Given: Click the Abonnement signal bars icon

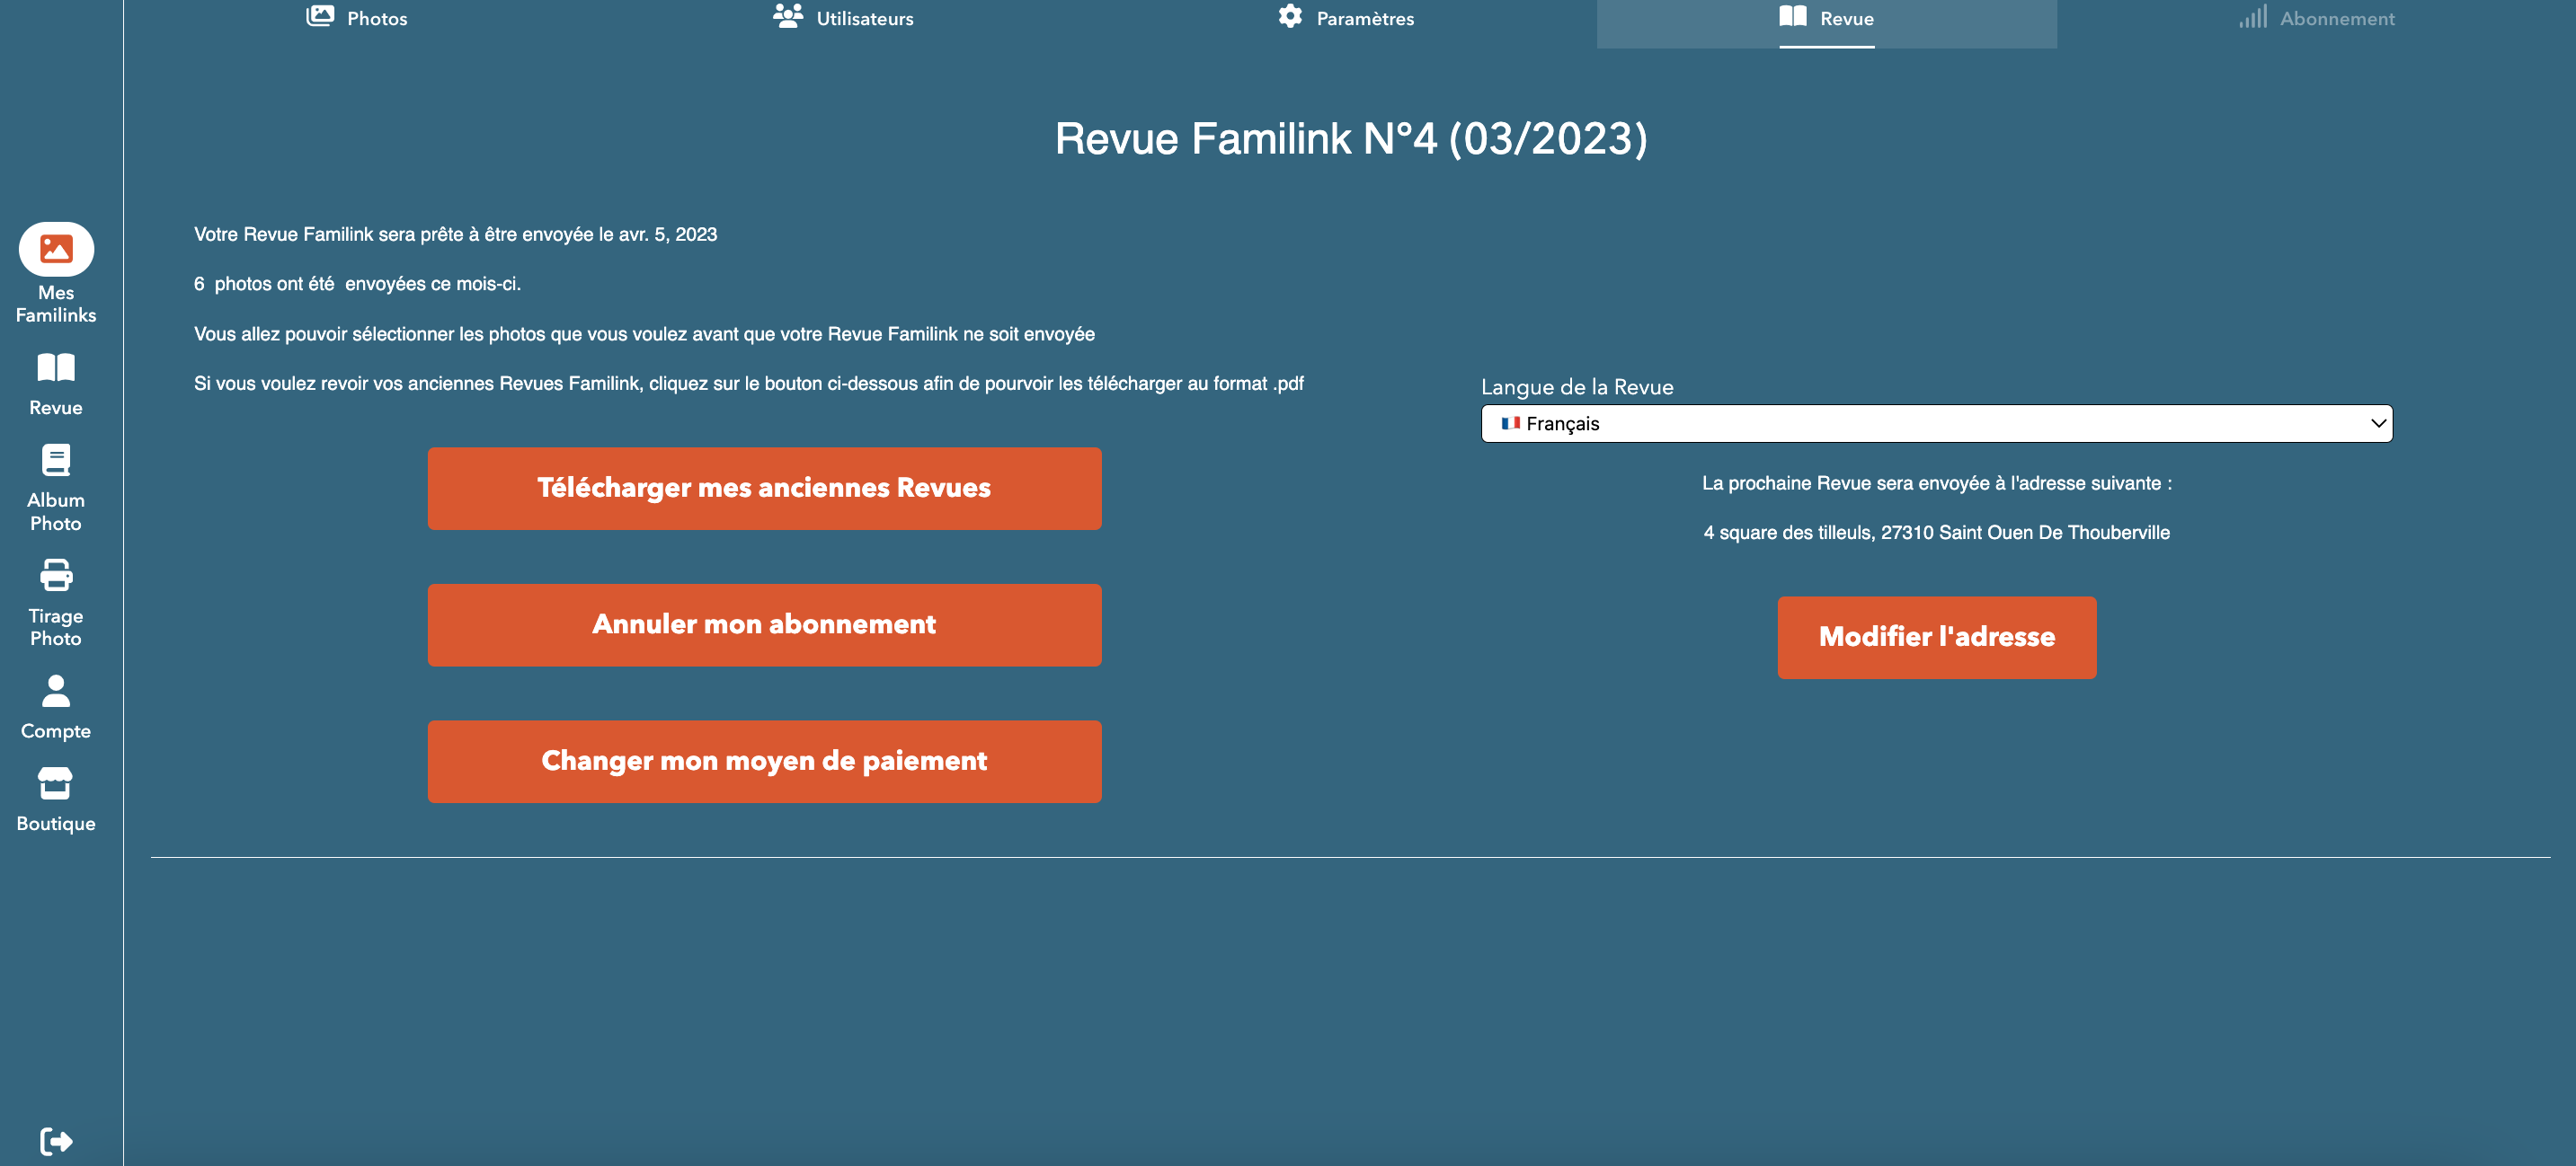Looking at the screenshot, I should click(2252, 17).
